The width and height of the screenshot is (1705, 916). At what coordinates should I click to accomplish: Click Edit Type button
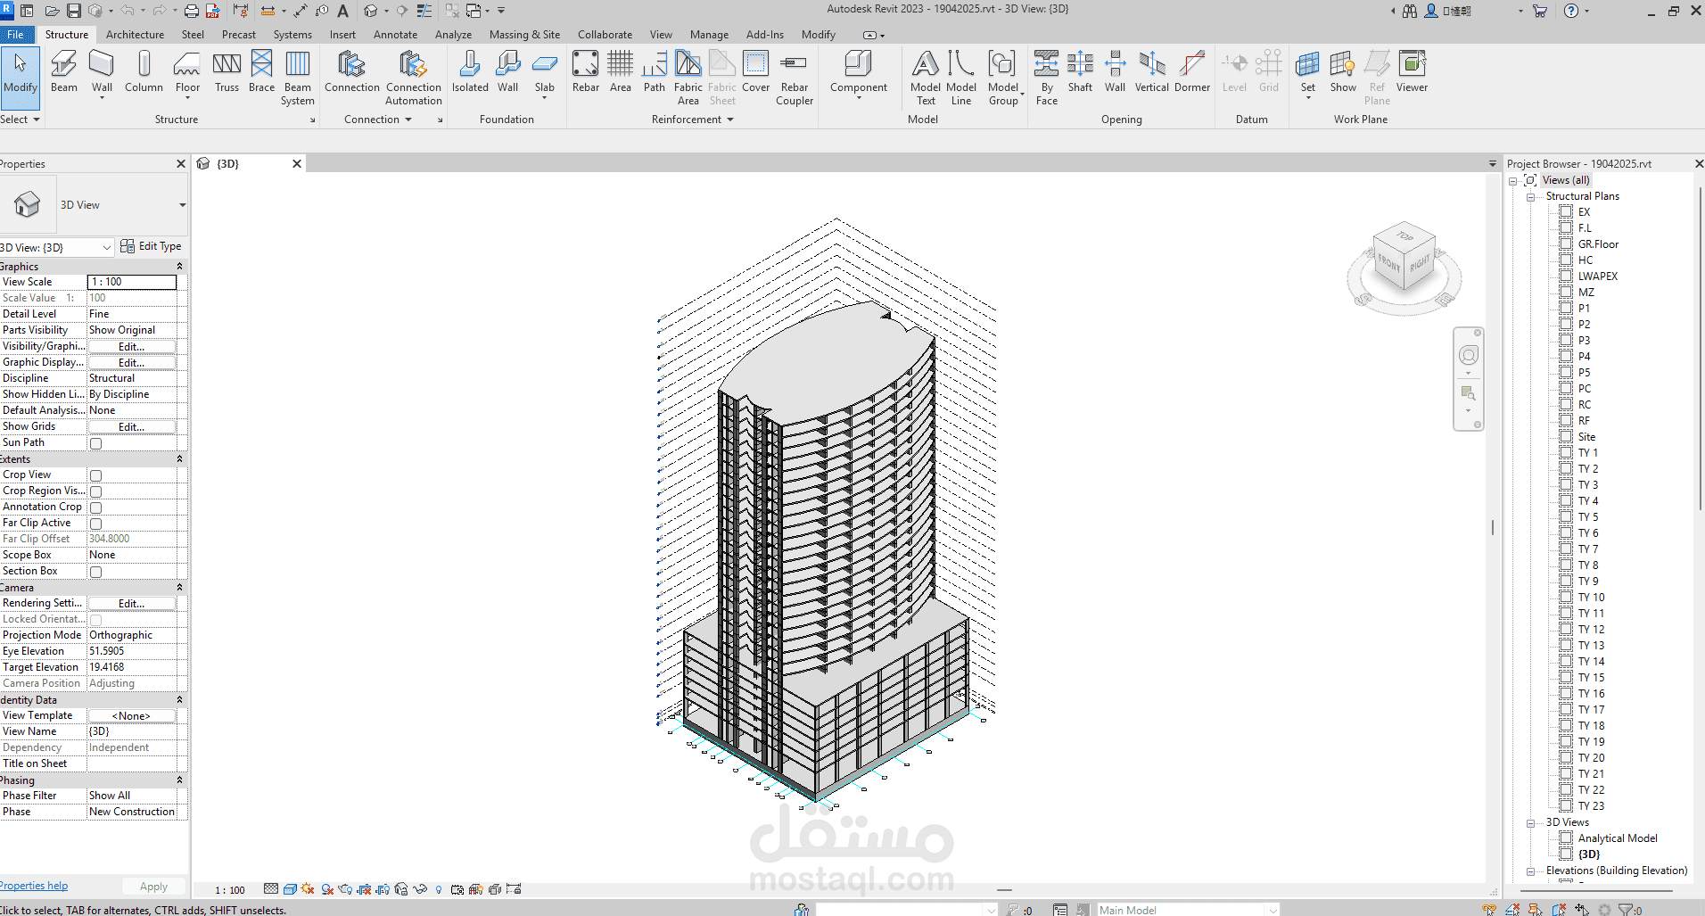(151, 246)
